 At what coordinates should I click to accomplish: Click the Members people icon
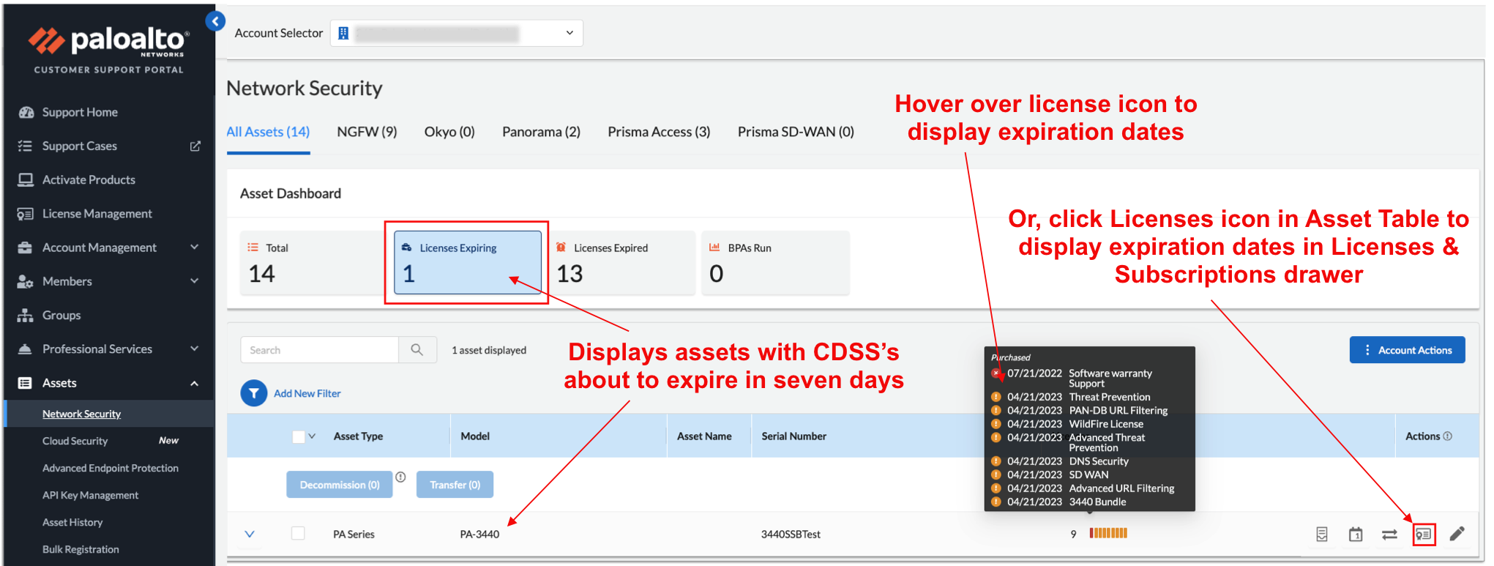click(x=25, y=281)
